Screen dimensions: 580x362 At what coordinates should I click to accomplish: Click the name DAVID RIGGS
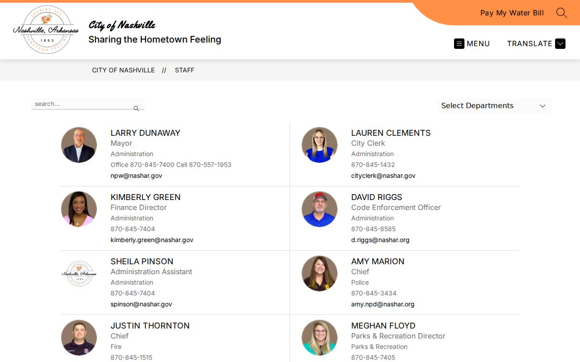pos(377,197)
